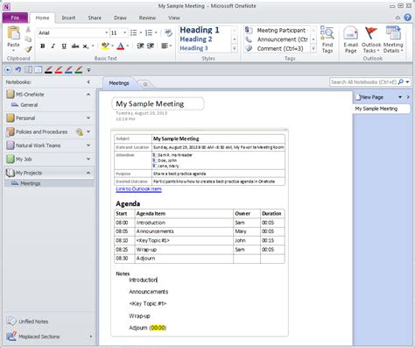Click the Paste clipboard icon

13,33
